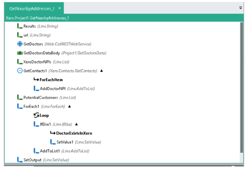Select the DoctorExistsInXero condition

(x=71, y=133)
